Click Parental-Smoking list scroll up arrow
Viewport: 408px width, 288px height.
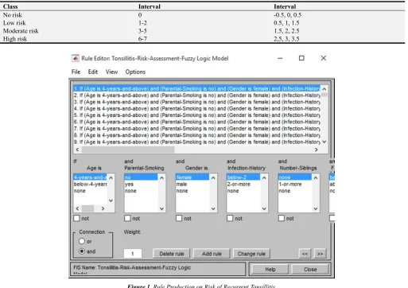pos(162,177)
